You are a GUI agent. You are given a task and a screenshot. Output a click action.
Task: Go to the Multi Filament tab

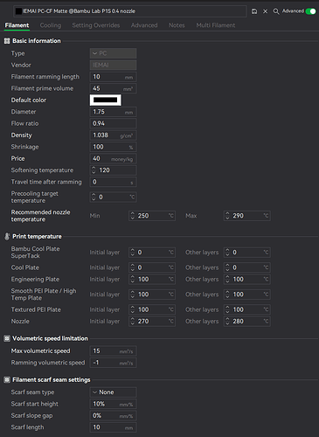tap(216, 25)
